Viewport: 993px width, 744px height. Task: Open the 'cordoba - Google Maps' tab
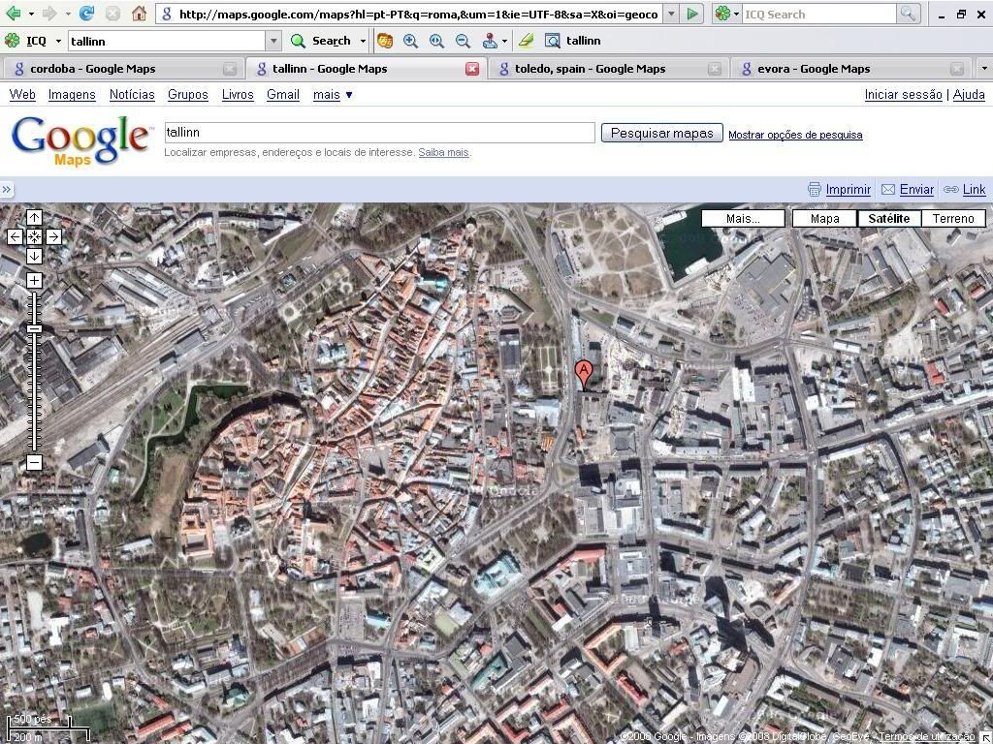92,69
